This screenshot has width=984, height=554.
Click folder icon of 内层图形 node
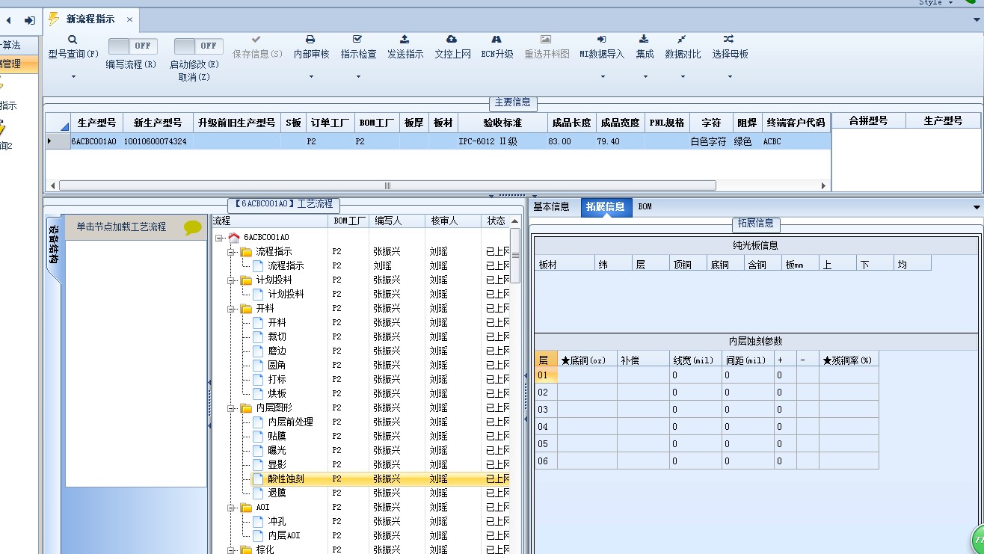[246, 408]
